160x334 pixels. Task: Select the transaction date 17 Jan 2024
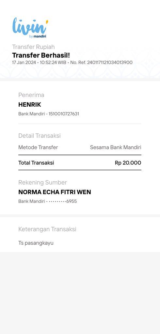click(24, 62)
